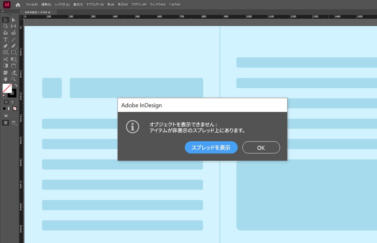Click OK in the dialog
377x243 pixels.
[261, 147]
